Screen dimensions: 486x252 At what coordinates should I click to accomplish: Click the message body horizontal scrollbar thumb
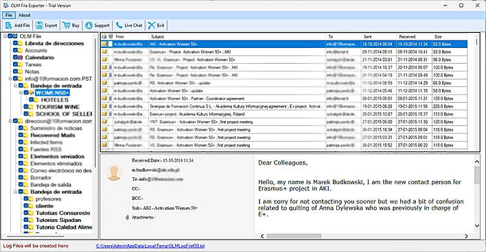[x=294, y=236]
